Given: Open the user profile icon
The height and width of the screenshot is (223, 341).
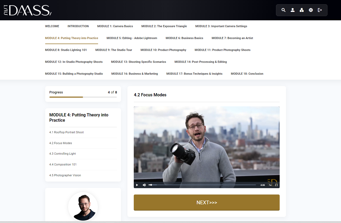Looking at the screenshot, I should [x=293, y=10].
